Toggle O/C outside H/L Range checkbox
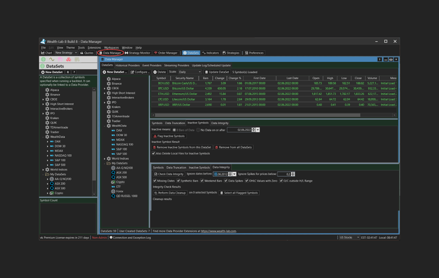Image resolution: width=439 pixels, height=278 pixels. 281,181
